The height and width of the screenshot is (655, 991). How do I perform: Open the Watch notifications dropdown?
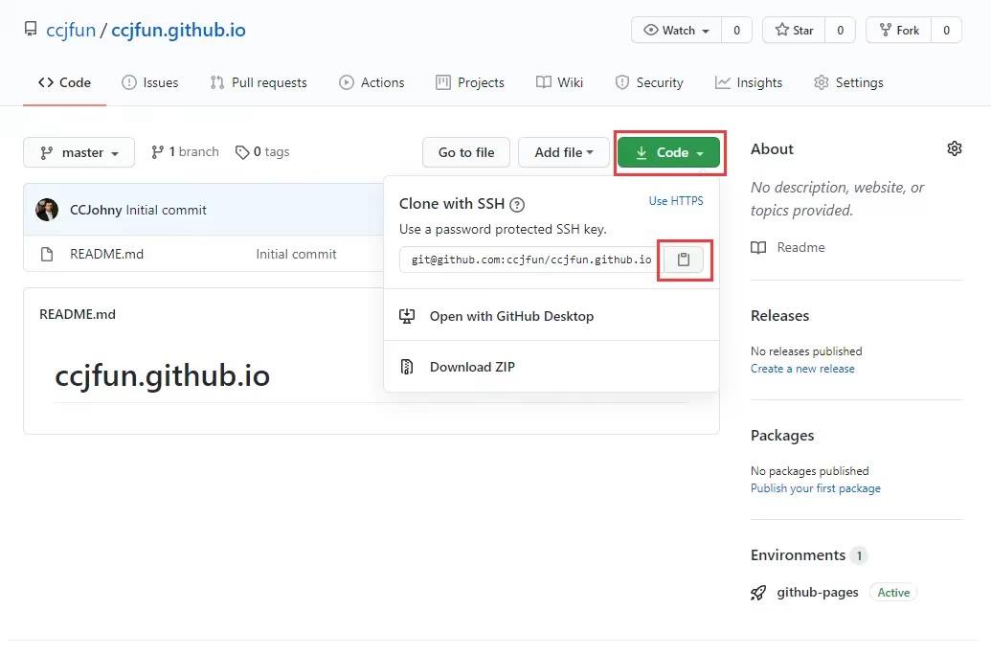click(x=677, y=31)
